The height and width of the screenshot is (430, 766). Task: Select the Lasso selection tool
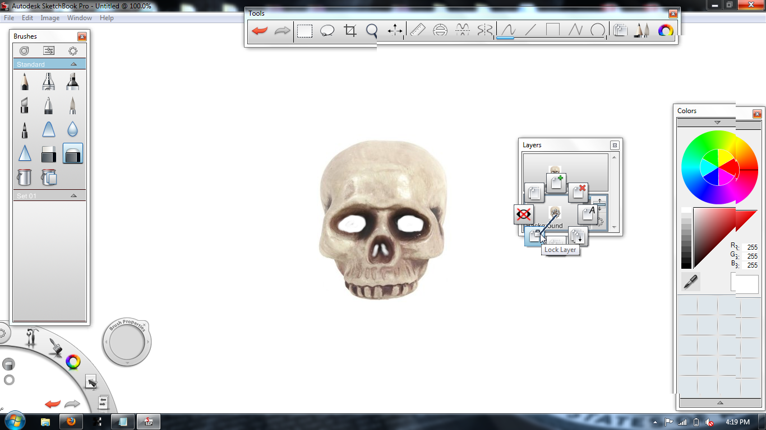[x=327, y=31]
